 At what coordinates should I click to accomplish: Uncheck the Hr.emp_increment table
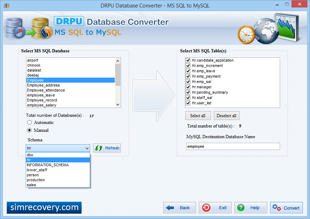coord(188,66)
